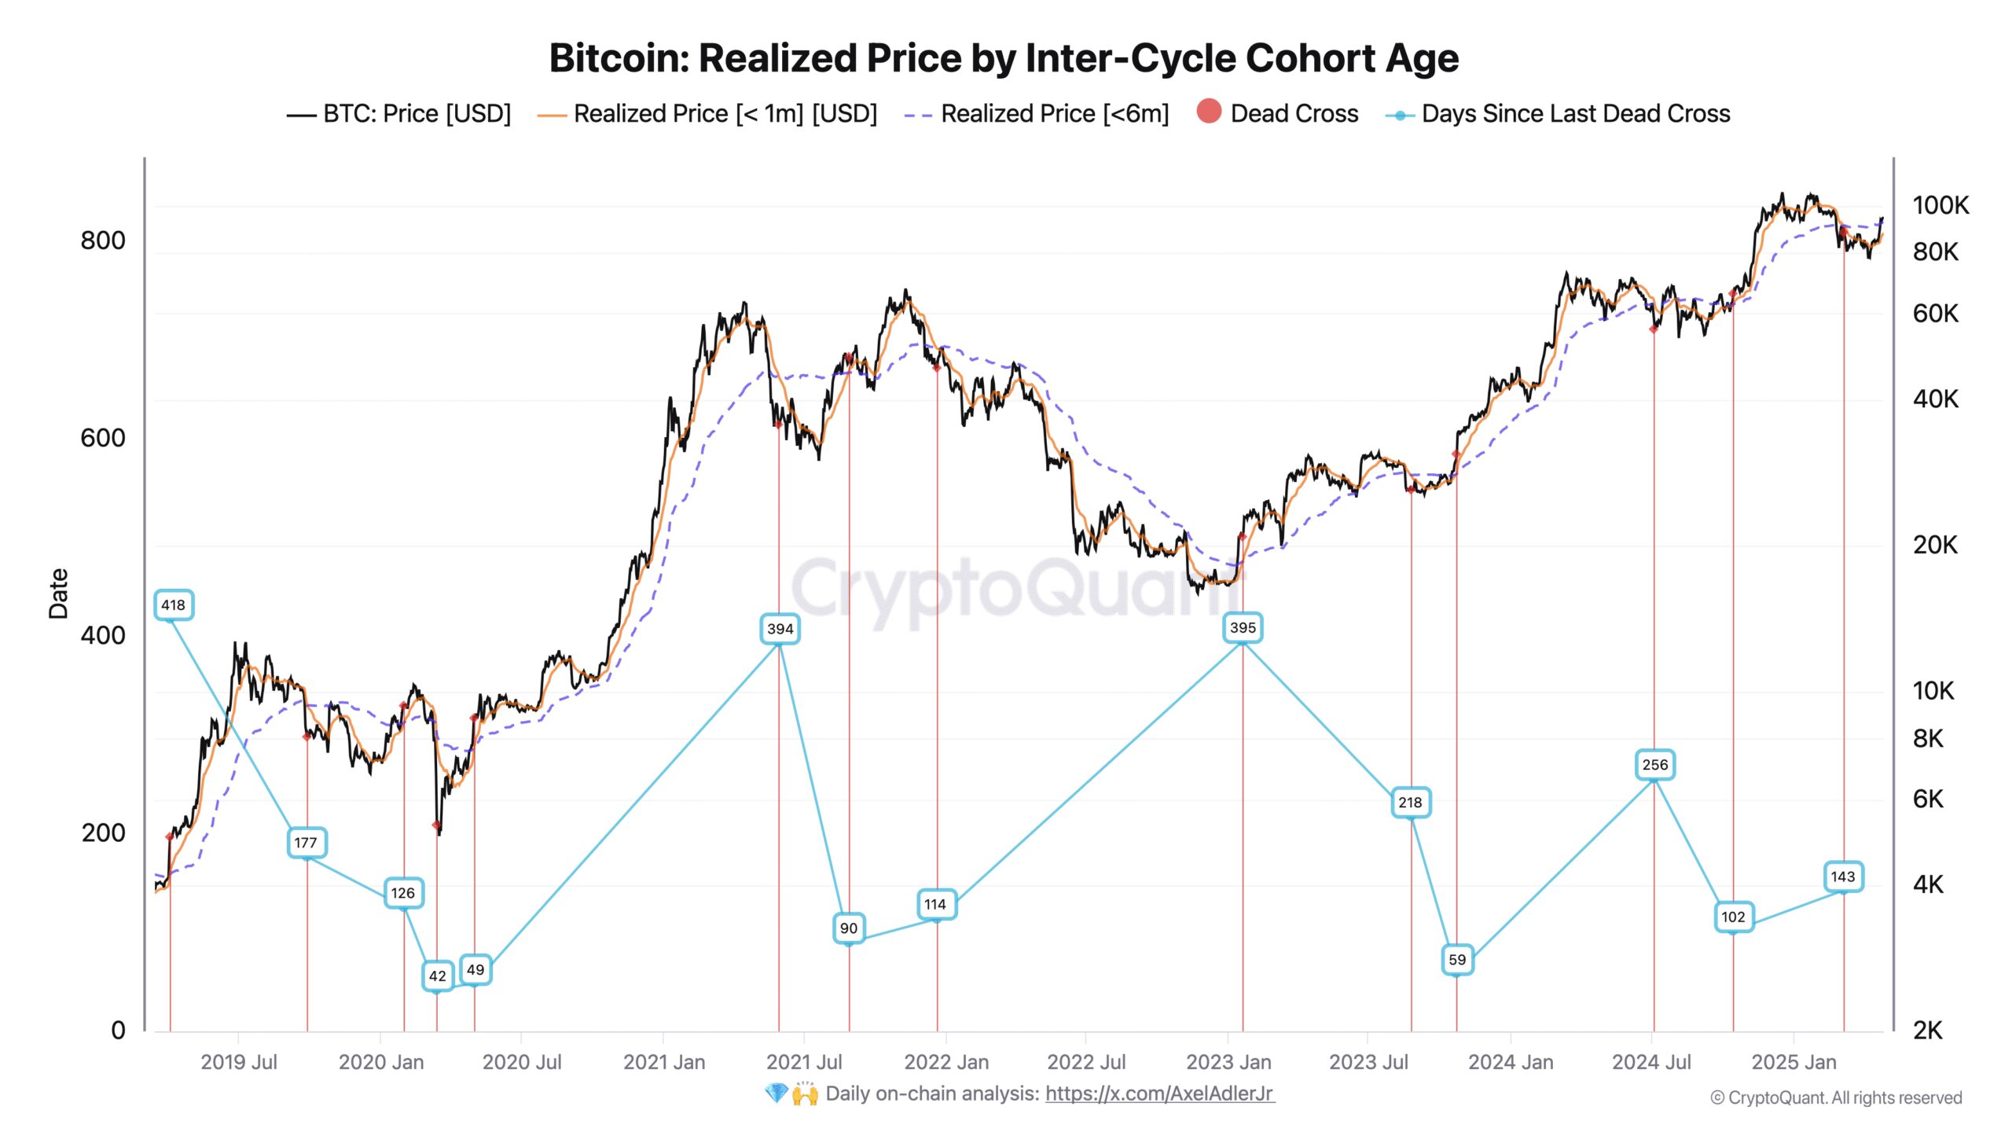
Task: Click the chart title text
Action: (x=1004, y=58)
